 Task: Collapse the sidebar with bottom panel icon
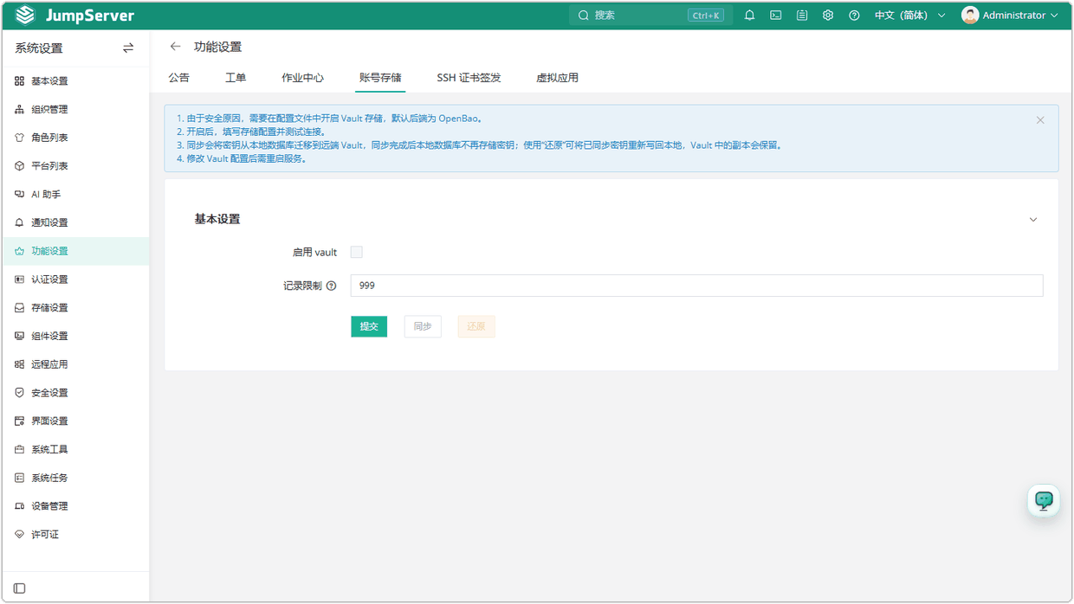(20, 588)
